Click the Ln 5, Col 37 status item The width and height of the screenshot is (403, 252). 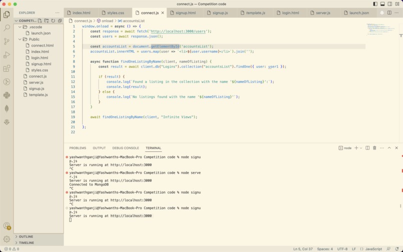(x=303, y=249)
